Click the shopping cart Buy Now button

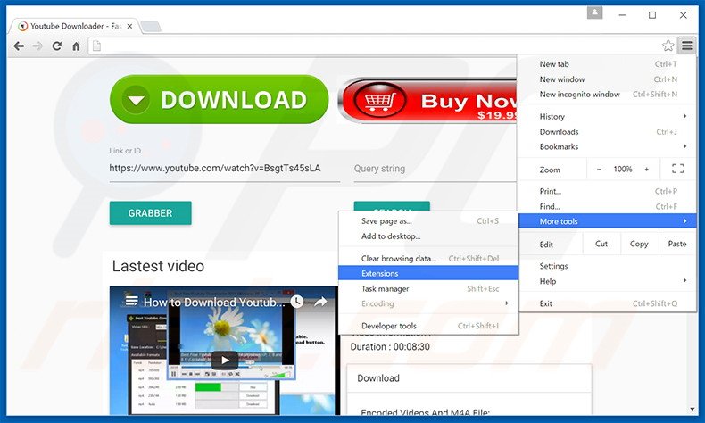(427, 100)
